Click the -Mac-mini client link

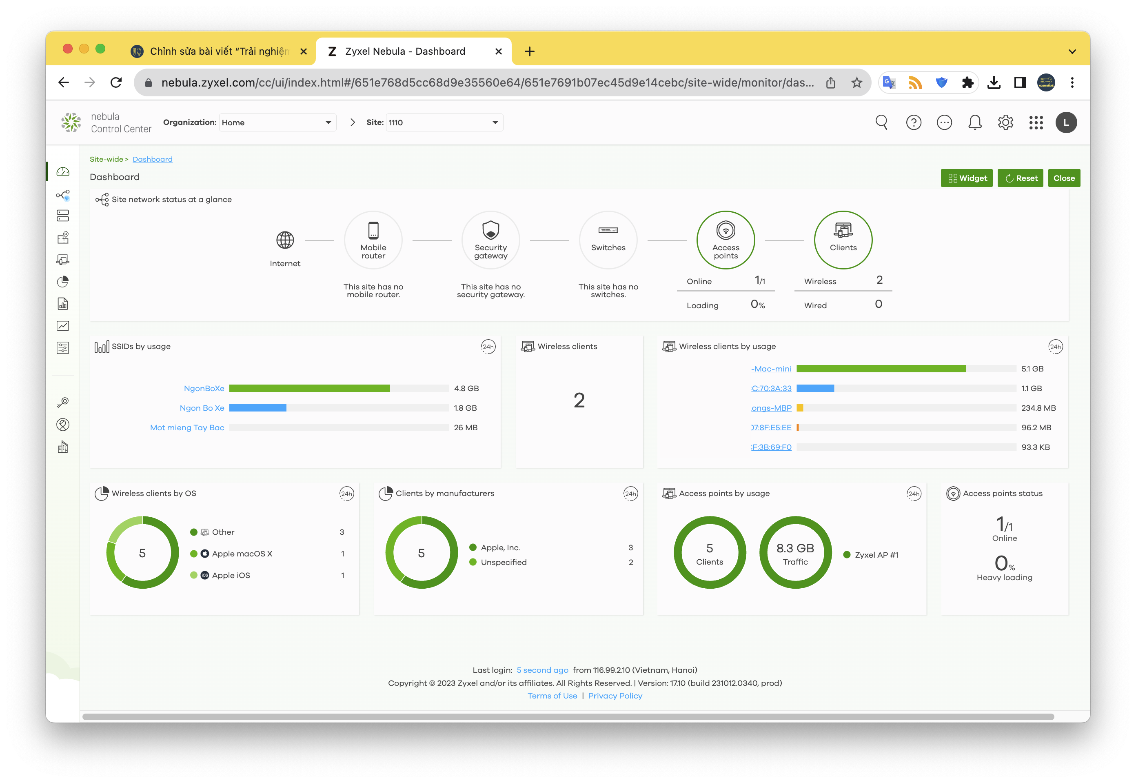[771, 369]
